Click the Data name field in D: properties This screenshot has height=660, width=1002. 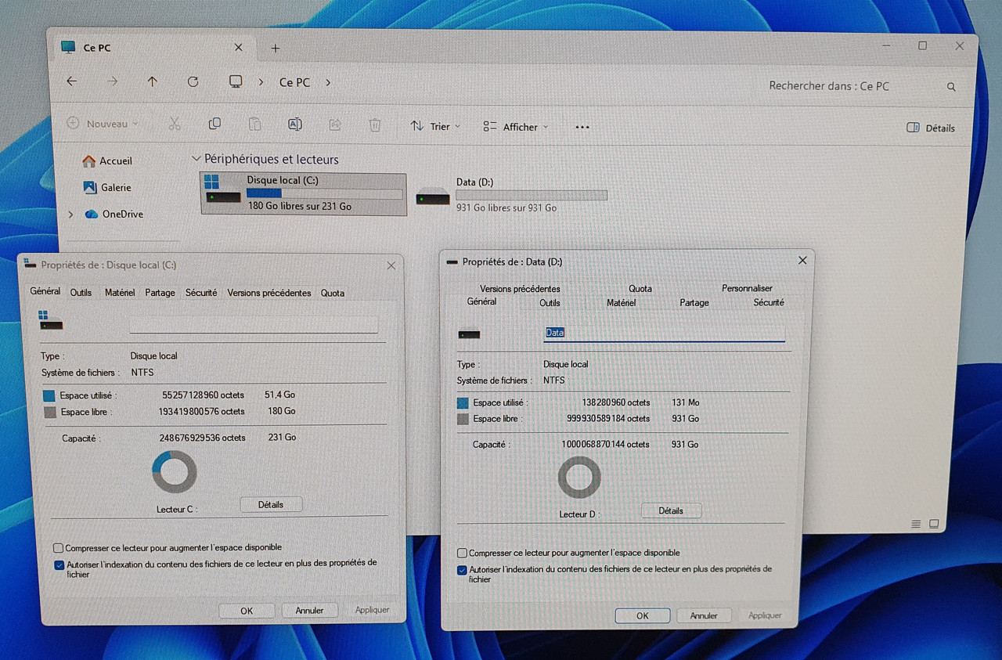click(665, 333)
